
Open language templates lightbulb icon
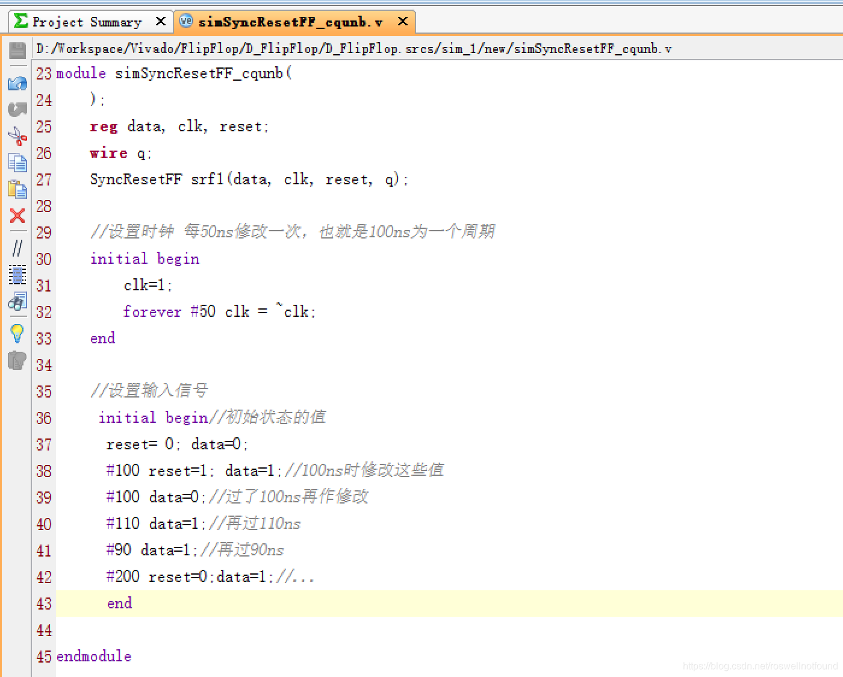click(17, 333)
